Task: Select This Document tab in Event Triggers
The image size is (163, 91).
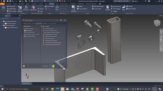Action: click(52, 24)
